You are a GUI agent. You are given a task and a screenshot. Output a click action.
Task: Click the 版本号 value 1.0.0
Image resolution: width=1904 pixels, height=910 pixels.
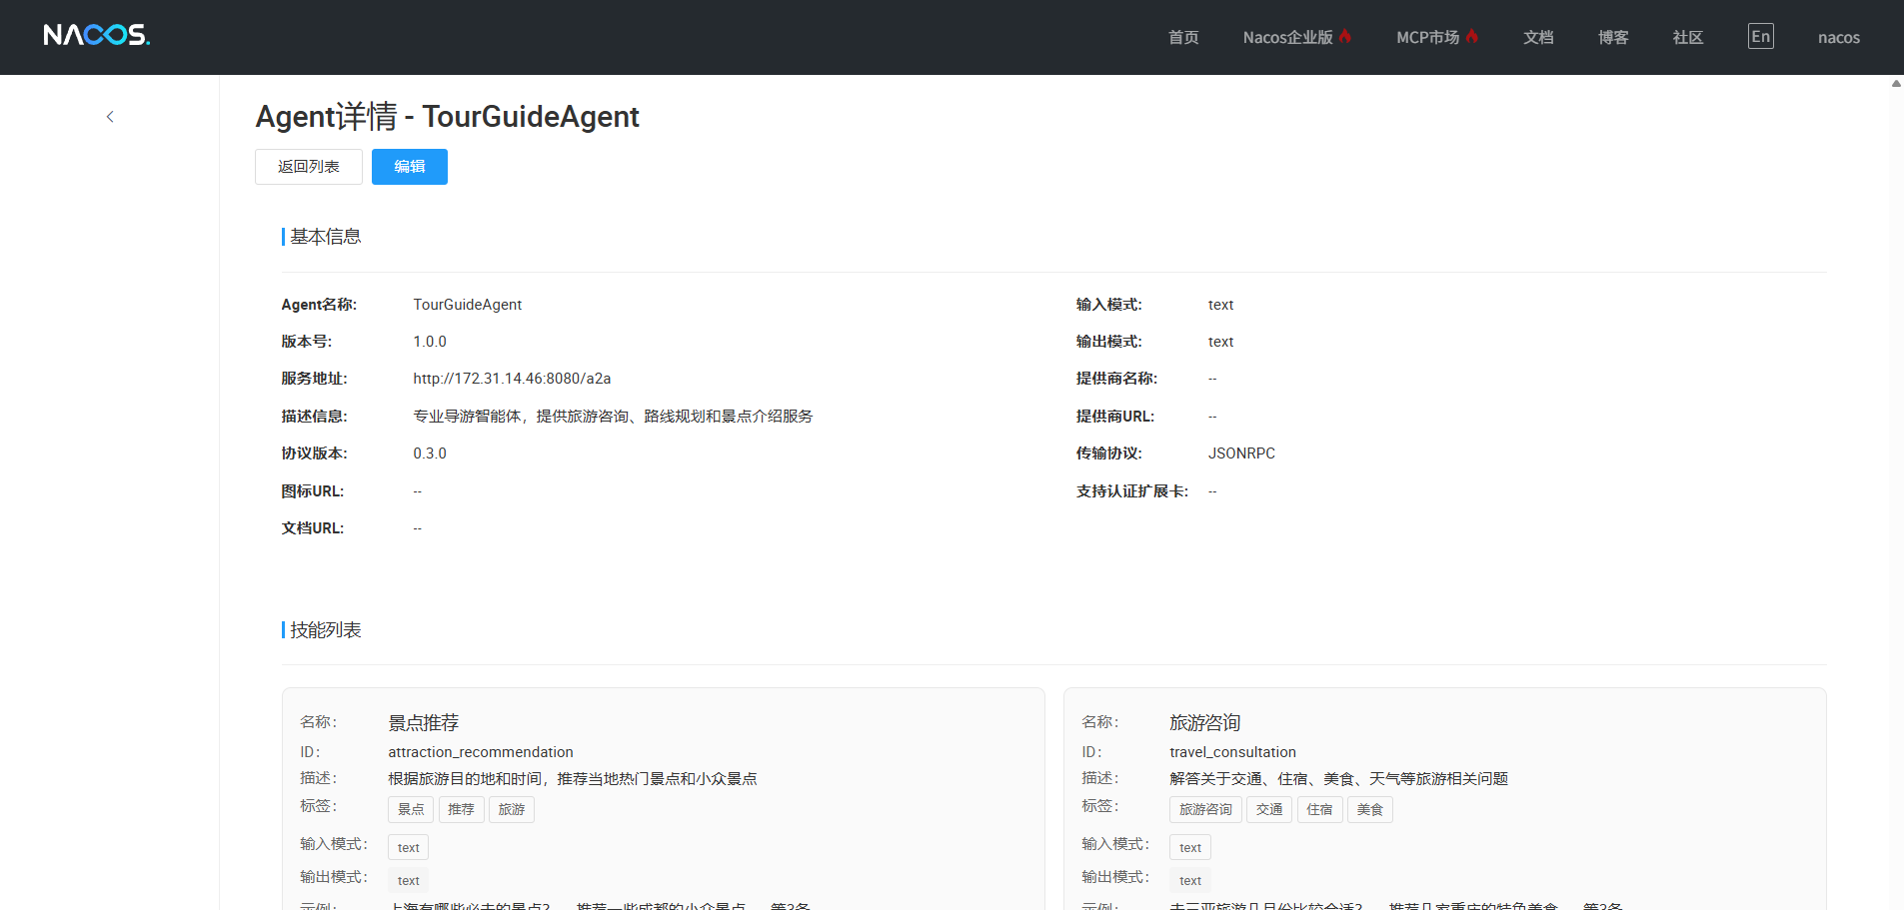pos(430,342)
